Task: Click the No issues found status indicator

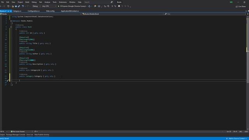Action: coord(18,131)
